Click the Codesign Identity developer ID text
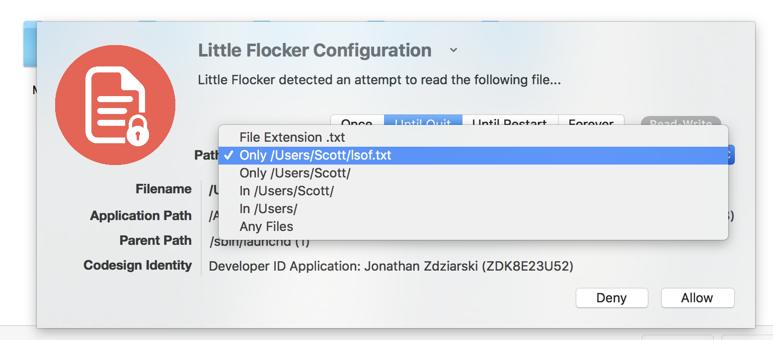The height and width of the screenshot is (340, 773). 391,266
